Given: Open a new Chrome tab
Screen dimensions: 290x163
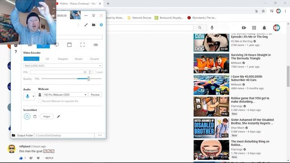Looking at the screenshot, I should coord(108,4).
